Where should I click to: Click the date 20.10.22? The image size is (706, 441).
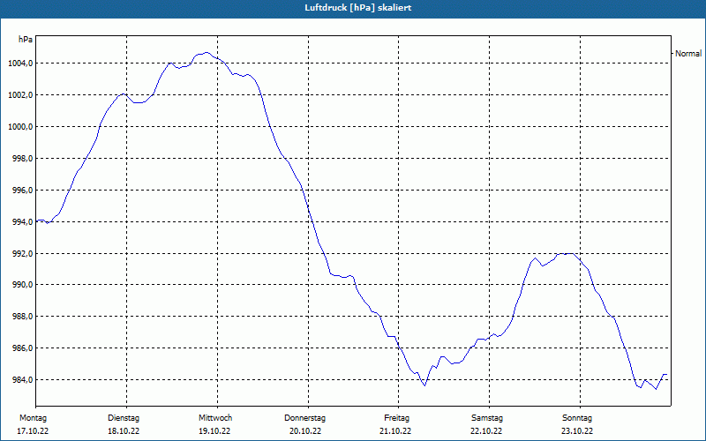pyautogui.click(x=305, y=431)
